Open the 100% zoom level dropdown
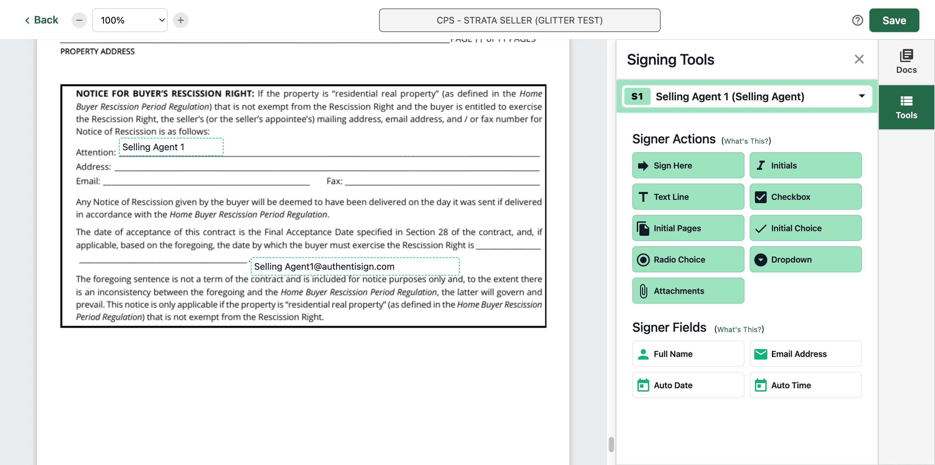The width and height of the screenshot is (935, 465). pos(130,20)
